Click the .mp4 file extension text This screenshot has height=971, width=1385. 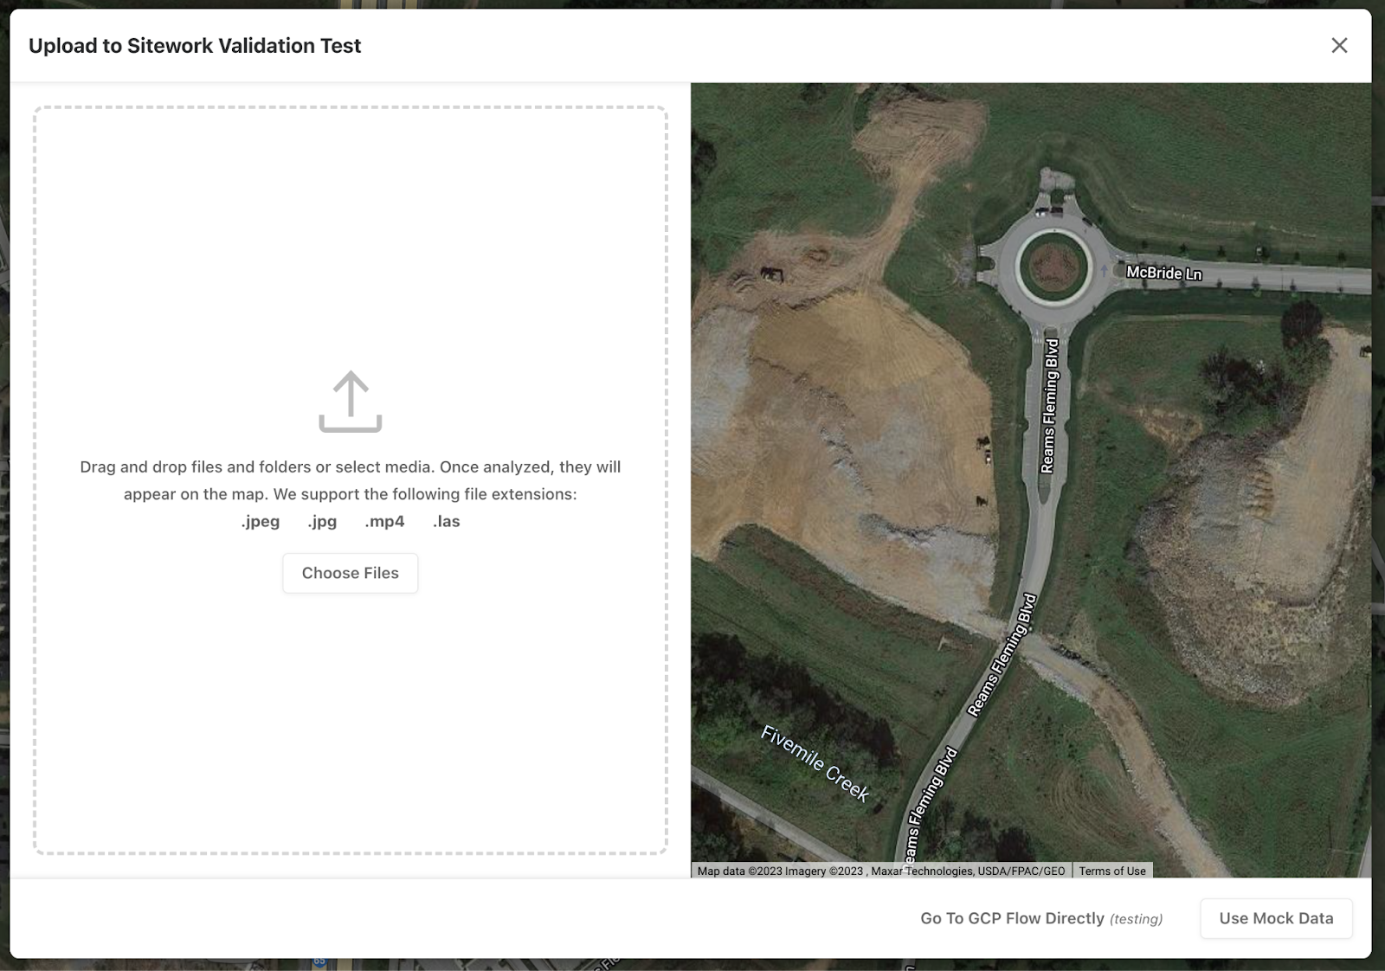click(x=384, y=521)
